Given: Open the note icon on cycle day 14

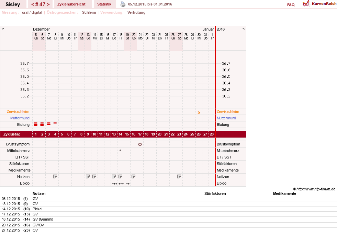Looking at the screenshot, I should [x=120, y=177].
